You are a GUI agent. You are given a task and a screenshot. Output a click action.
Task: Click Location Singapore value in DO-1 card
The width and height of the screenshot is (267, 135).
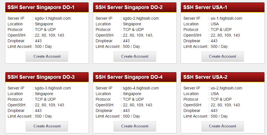point(44,24)
